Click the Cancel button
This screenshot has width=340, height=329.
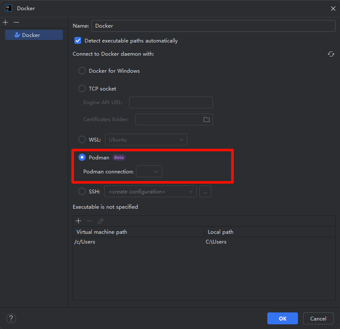(318, 318)
